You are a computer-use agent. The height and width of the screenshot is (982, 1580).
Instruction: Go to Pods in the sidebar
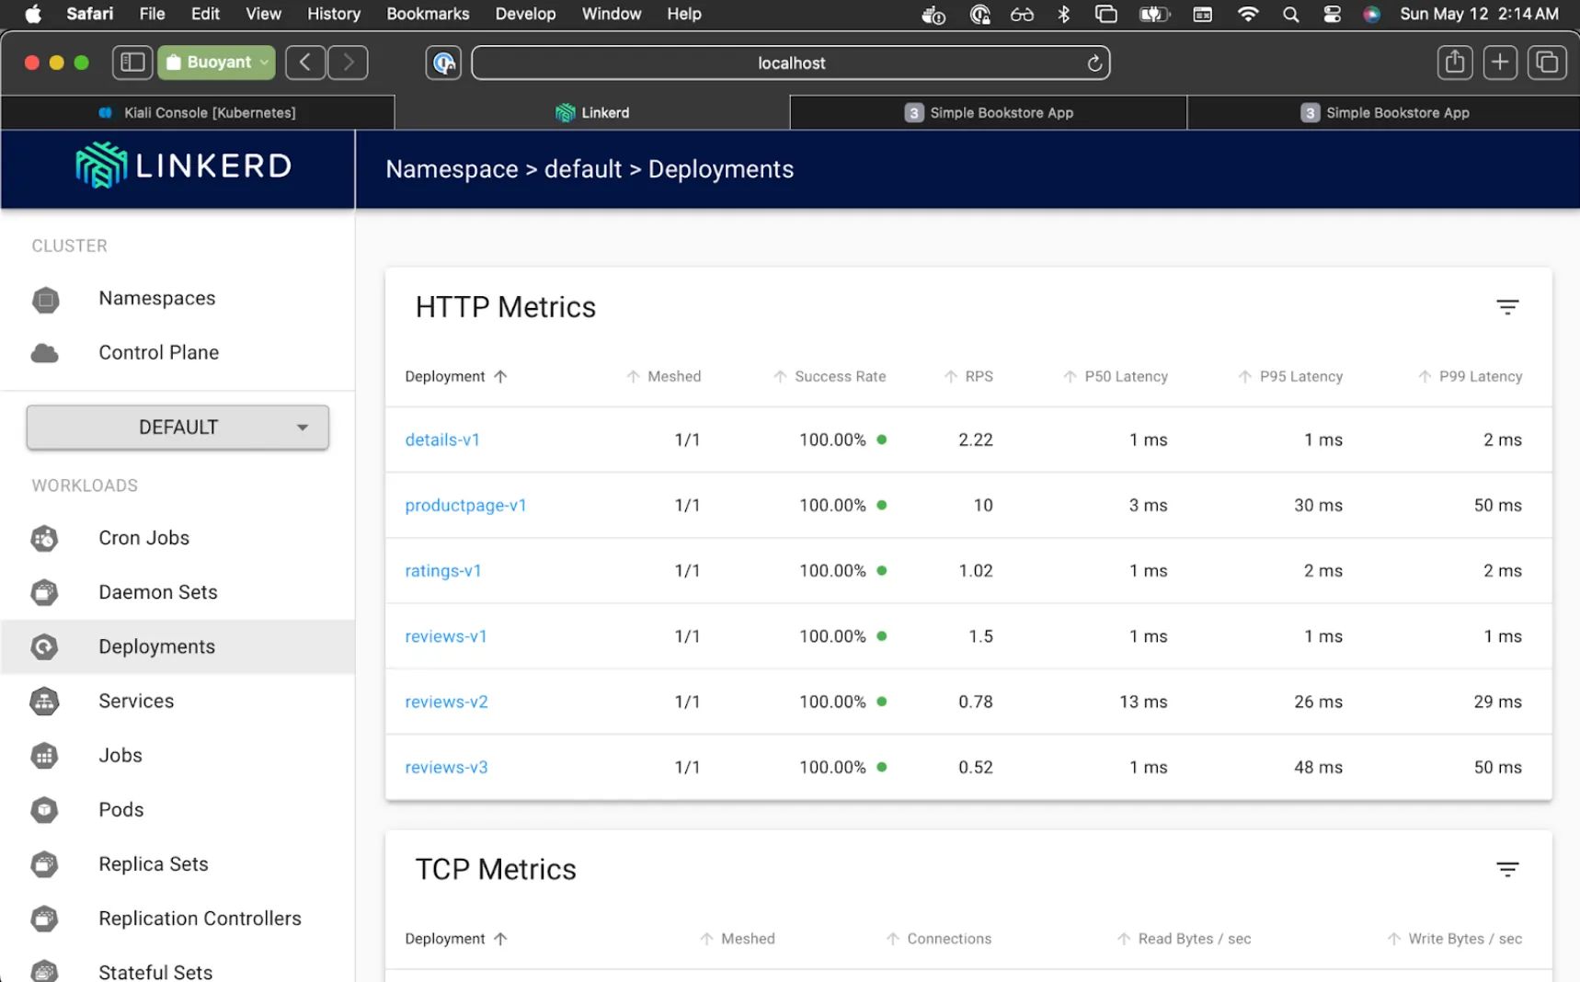(x=177, y=810)
